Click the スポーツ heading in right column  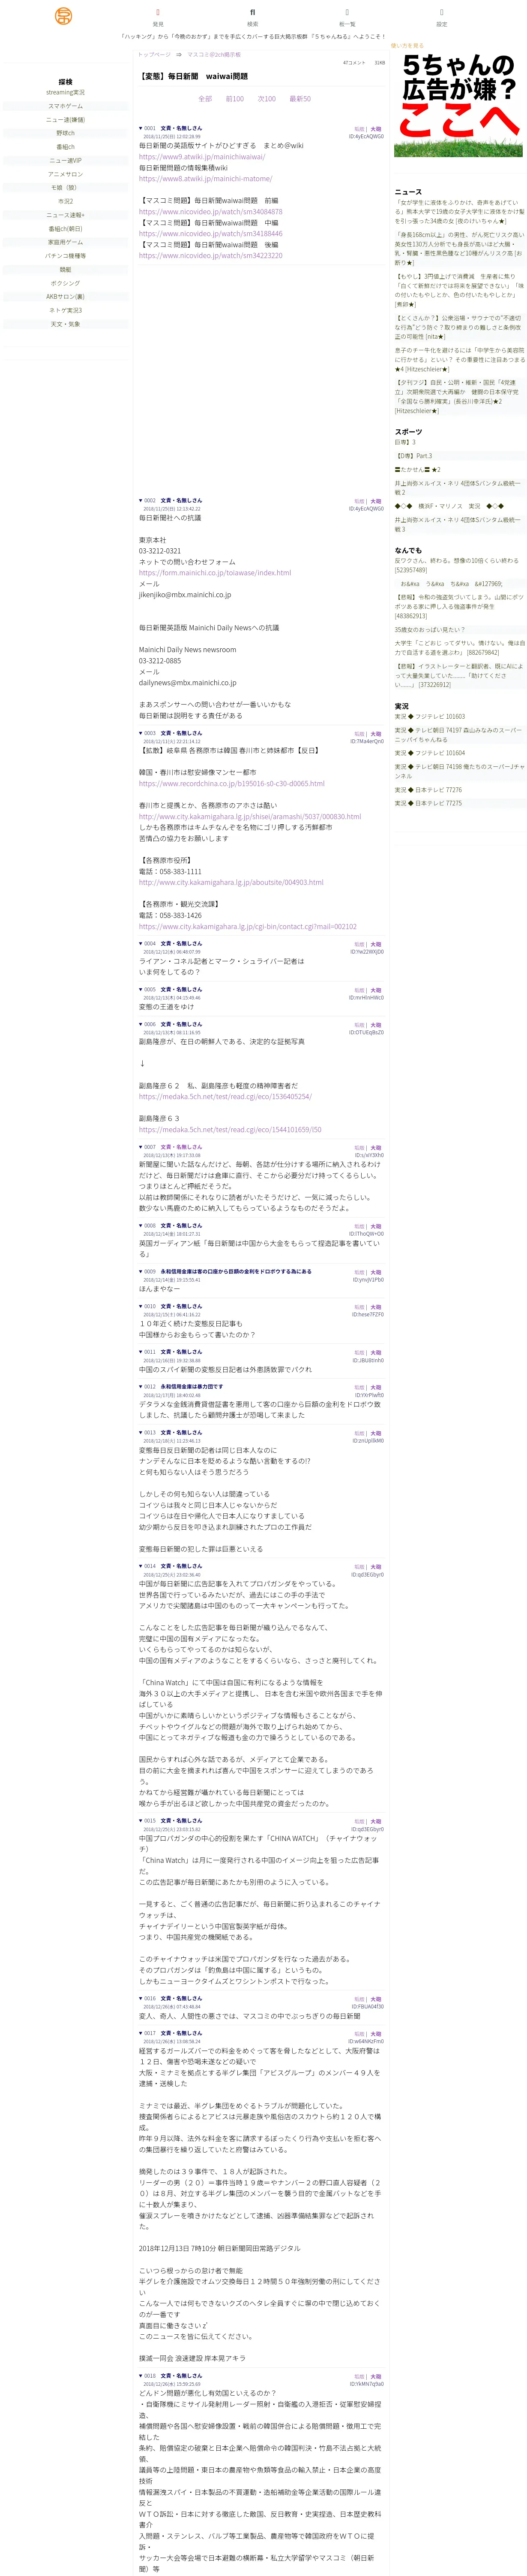coord(408,432)
